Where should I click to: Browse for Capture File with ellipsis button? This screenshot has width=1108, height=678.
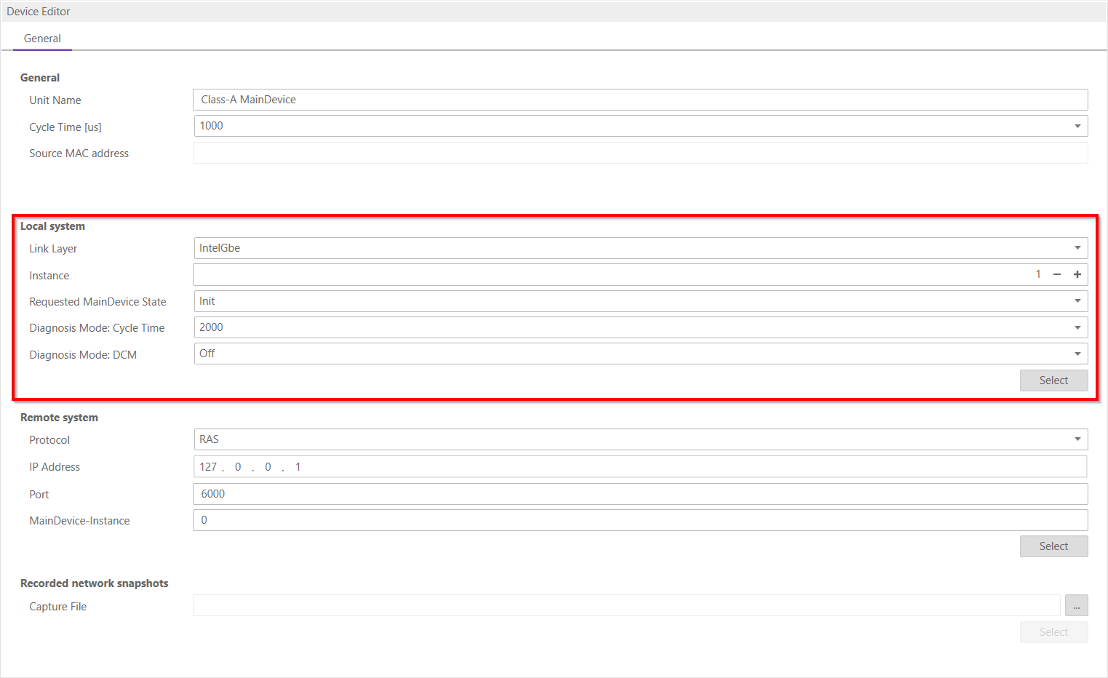tap(1076, 606)
